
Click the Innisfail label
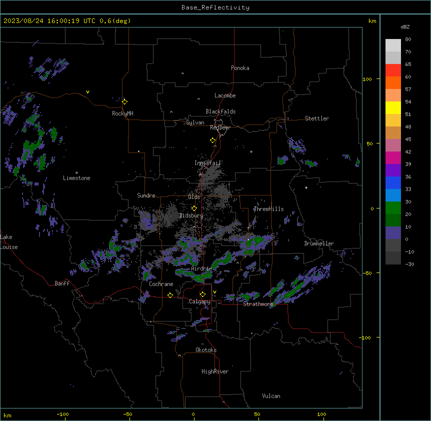click(x=207, y=163)
